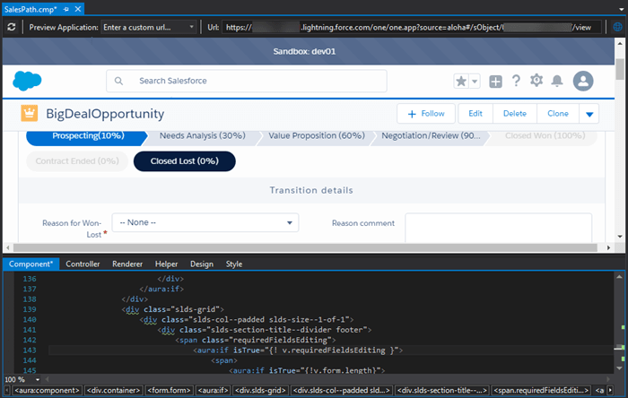Switch to the Style tab
This screenshot has width=628, height=398.
tap(234, 264)
